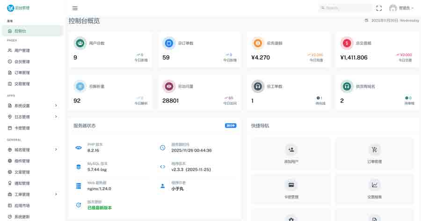Expand the 日志管理 submenu
This screenshot has height=221, width=421.
(32, 117)
